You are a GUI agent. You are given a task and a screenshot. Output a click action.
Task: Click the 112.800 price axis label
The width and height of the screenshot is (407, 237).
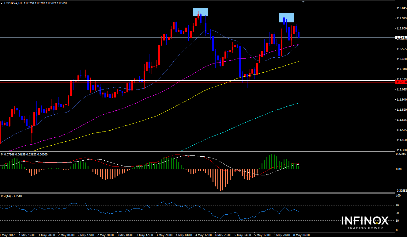[x=401, y=29]
